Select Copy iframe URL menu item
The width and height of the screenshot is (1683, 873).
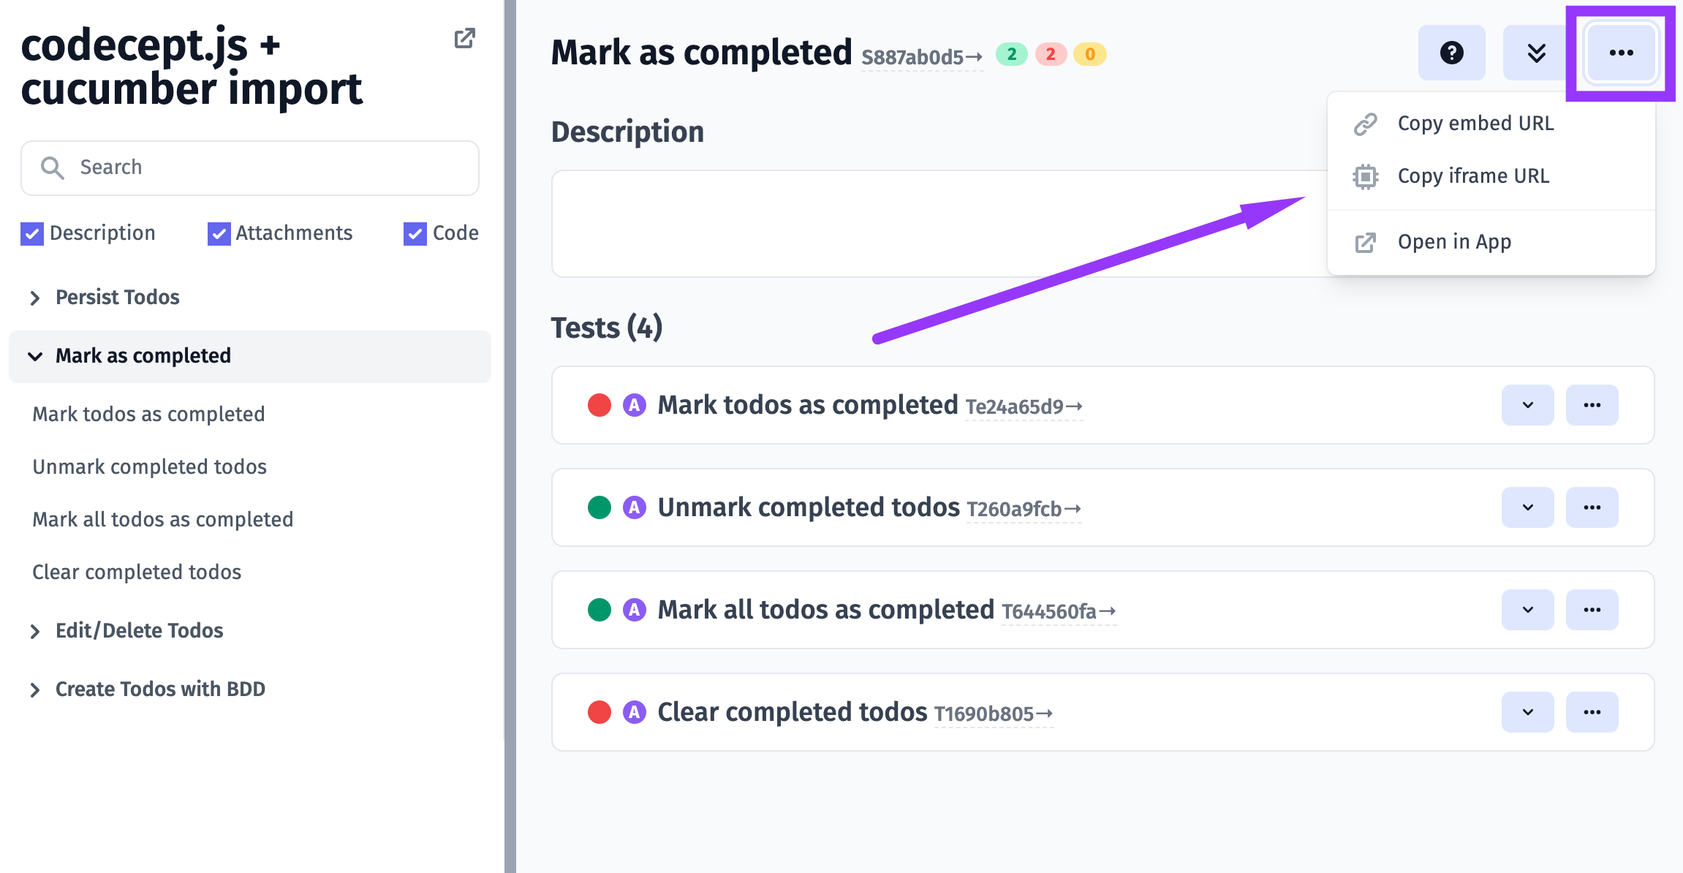pyautogui.click(x=1491, y=176)
